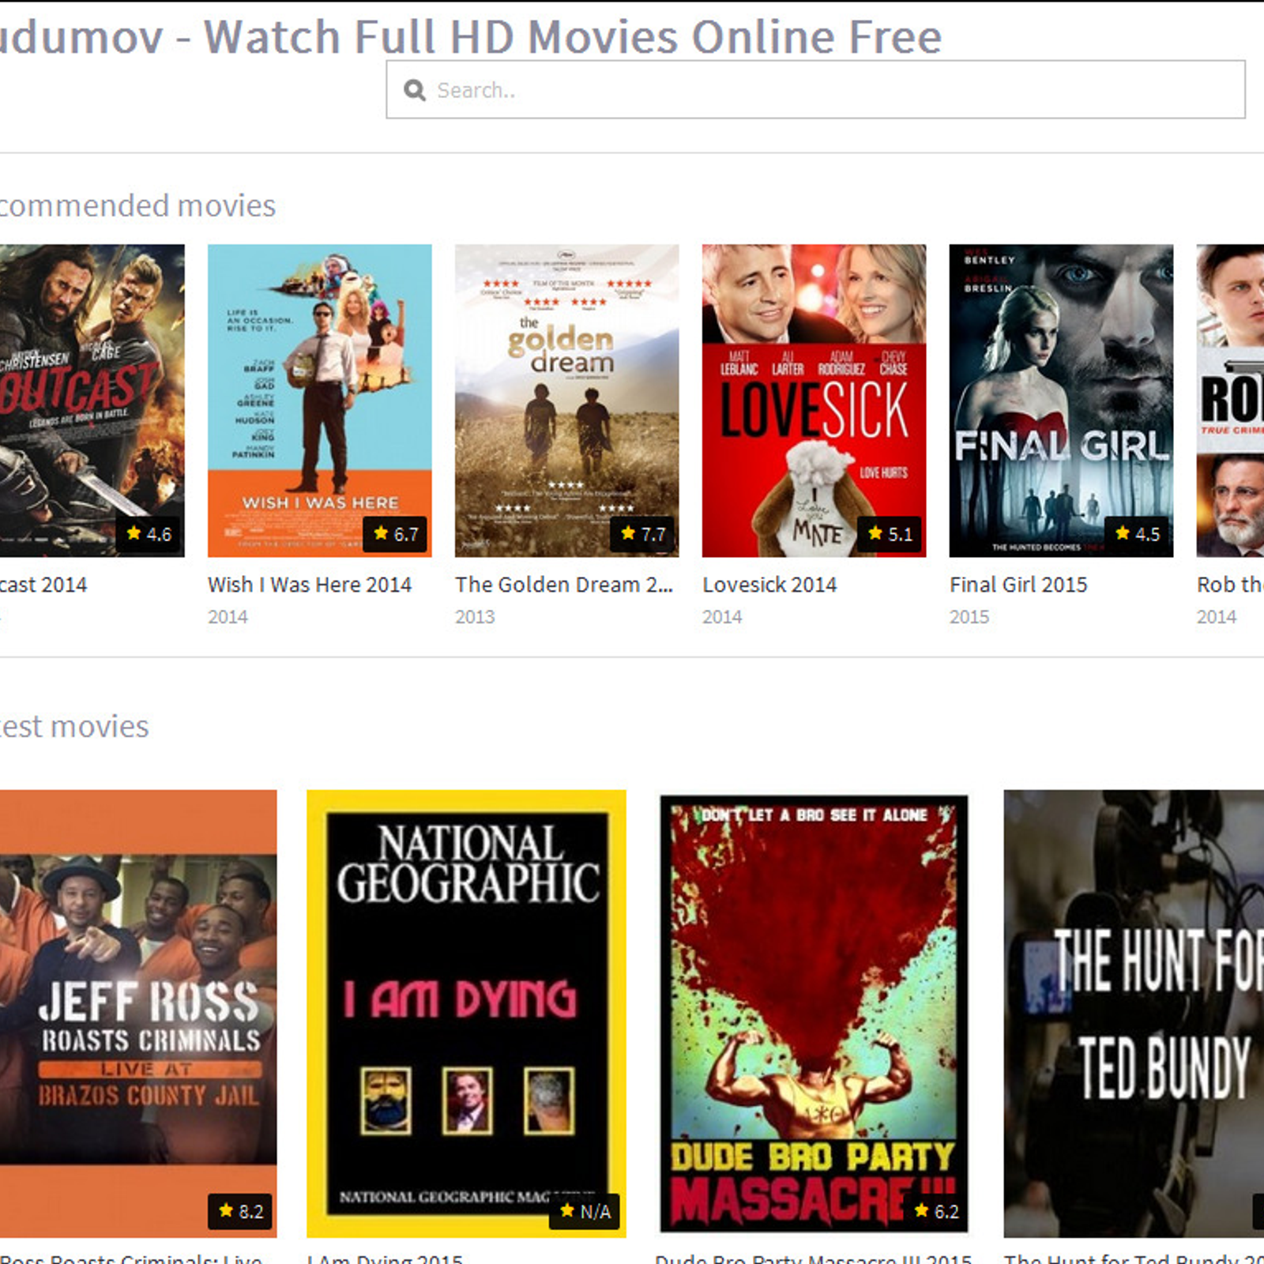Open Lovesick 2014 title link
Image resolution: width=1264 pixels, height=1264 pixels.
click(769, 585)
